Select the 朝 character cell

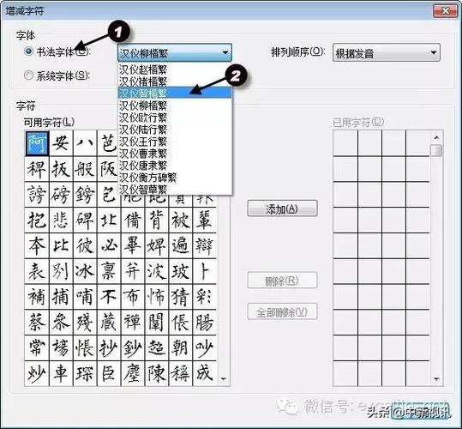181,347
